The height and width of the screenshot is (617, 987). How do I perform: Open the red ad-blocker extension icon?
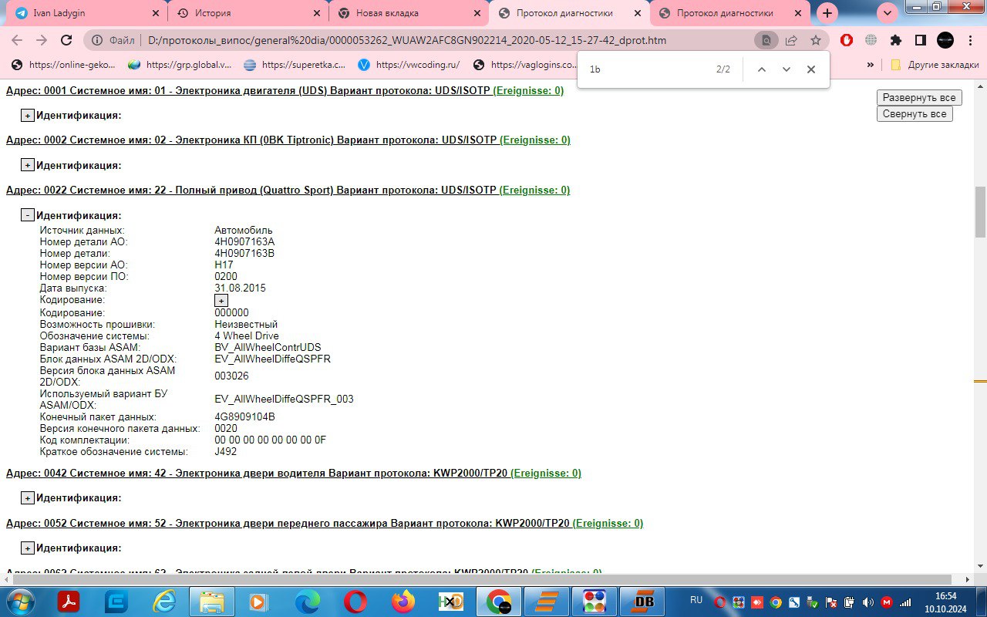click(x=847, y=40)
